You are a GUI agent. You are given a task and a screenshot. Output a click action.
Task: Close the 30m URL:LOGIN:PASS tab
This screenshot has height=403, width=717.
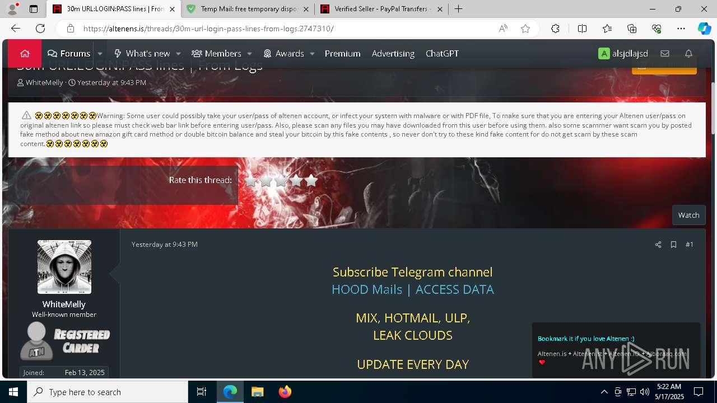coord(172,9)
